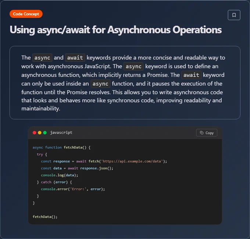
Task: Click the first inline 'async' code tag
Action: coord(42,58)
